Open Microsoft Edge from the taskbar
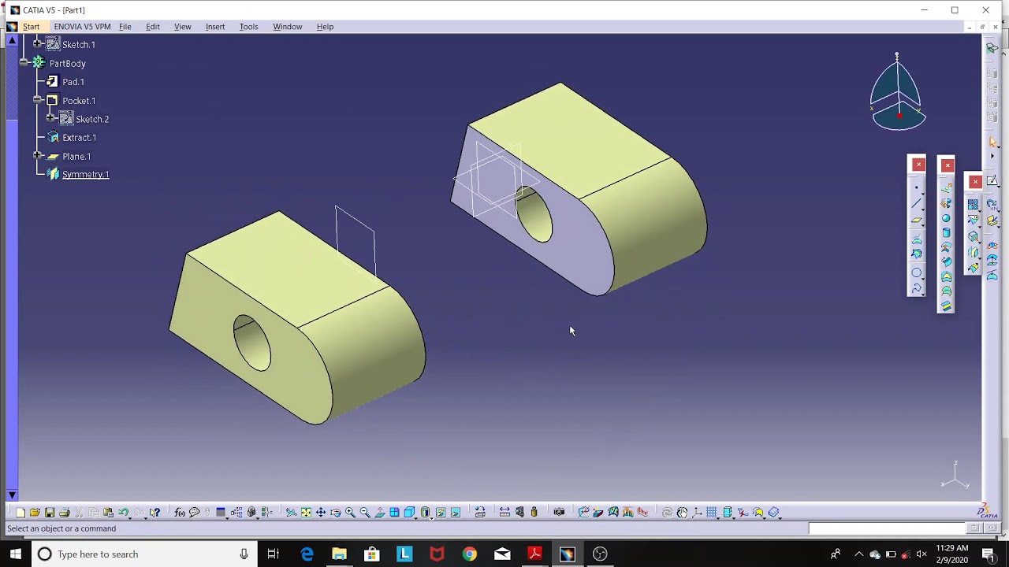The image size is (1009, 567). 307,554
